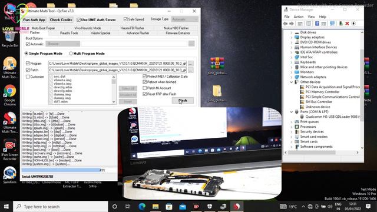Image resolution: width=377 pixels, height=212 pixels.
Task: Toggle Use UMT Auth Server checkbox
Action: [x=78, y=19]
